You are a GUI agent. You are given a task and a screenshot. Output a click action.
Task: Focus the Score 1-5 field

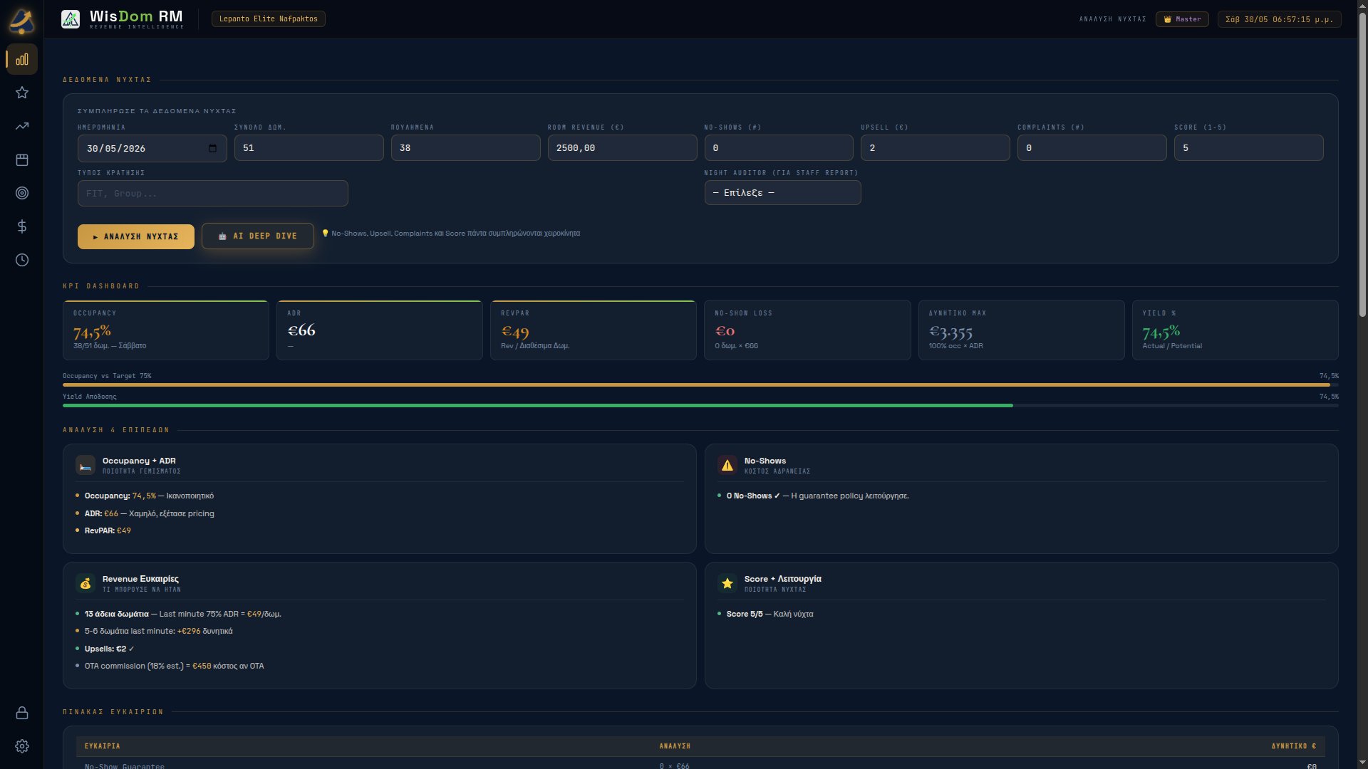pyautogui.click(x=1249, y=148)
